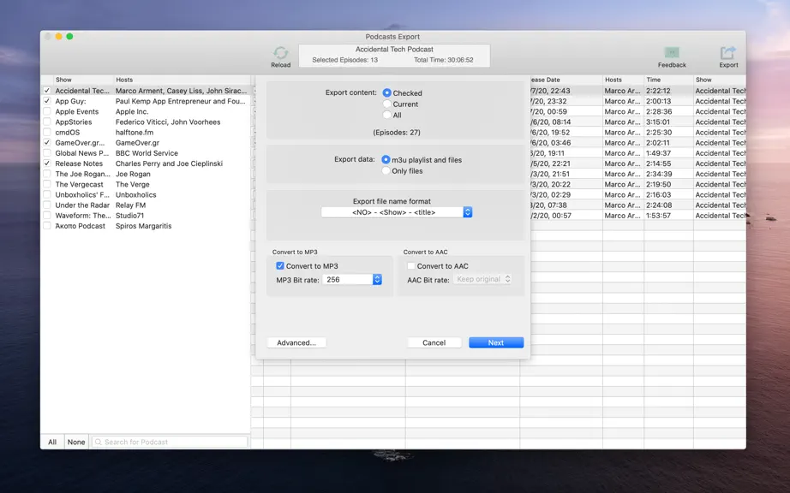Toggle checkbox for Accidental Tech podcast
The width and height of the screenshot is (790, 493).
[47, 91]
